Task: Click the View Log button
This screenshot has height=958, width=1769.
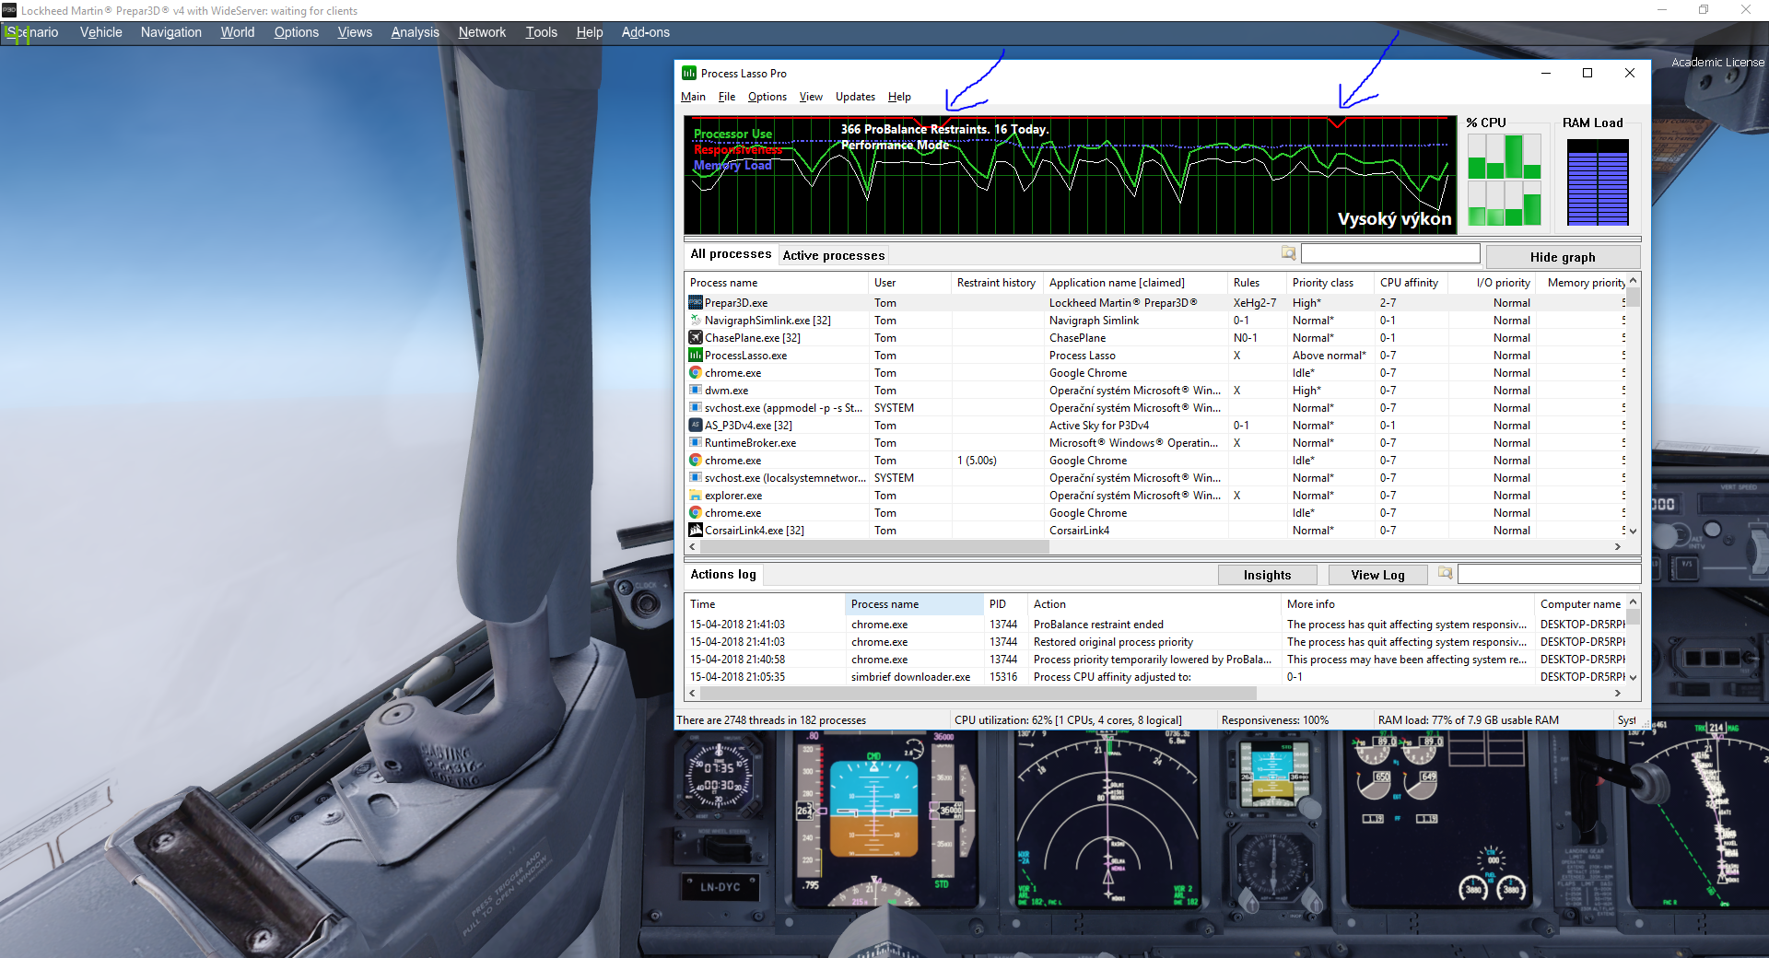Action: (x=1377, y=575)
